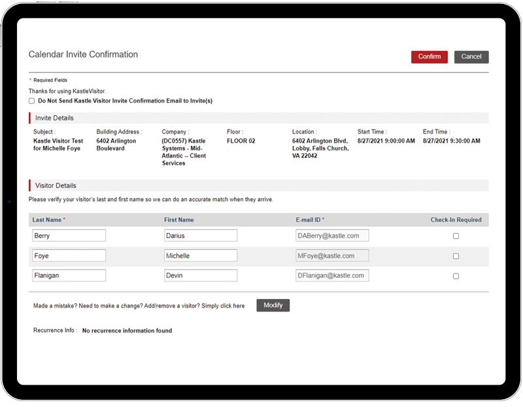Screen dimensions: 523x407
Task: Click the Please verify your visitor's name instruction
Action: point(151,200)
